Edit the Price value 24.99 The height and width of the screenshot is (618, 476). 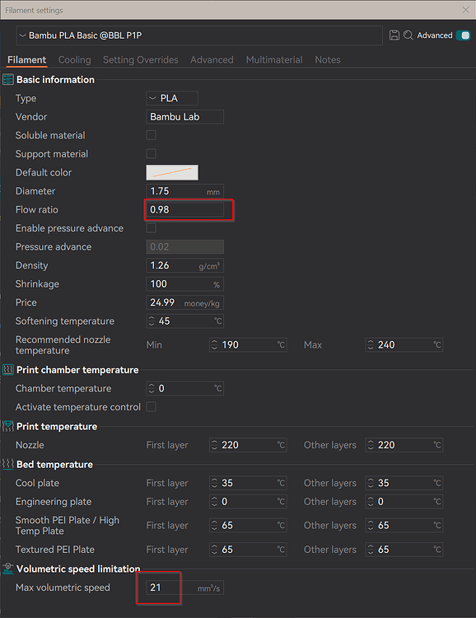pyautogui.click(x=184, y=302)
